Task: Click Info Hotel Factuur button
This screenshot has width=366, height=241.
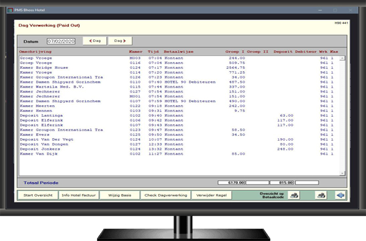Action: 79,195
